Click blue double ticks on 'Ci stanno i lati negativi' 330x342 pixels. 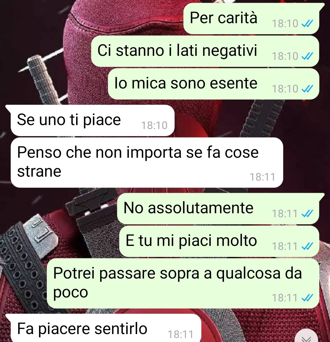coord(307,56)
